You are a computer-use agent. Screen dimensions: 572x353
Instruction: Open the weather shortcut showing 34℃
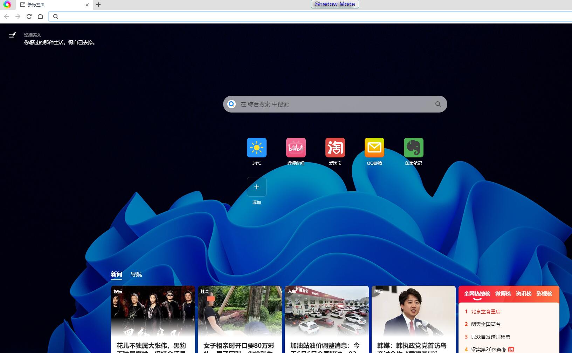pyautogui.click(x=256, y=148)
